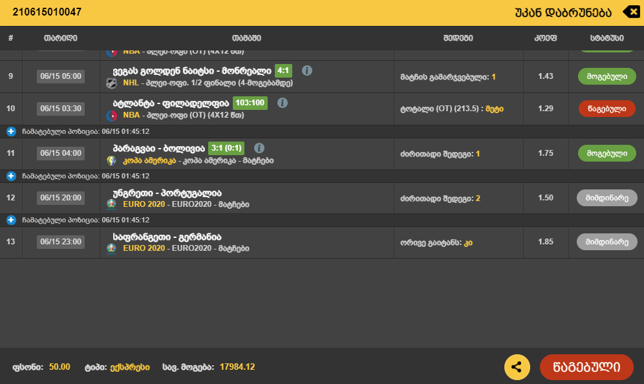Viewport: 644px width, 384px height.
Task: Expand added position plus icon above row 13
Action: (x=11, y=220)
